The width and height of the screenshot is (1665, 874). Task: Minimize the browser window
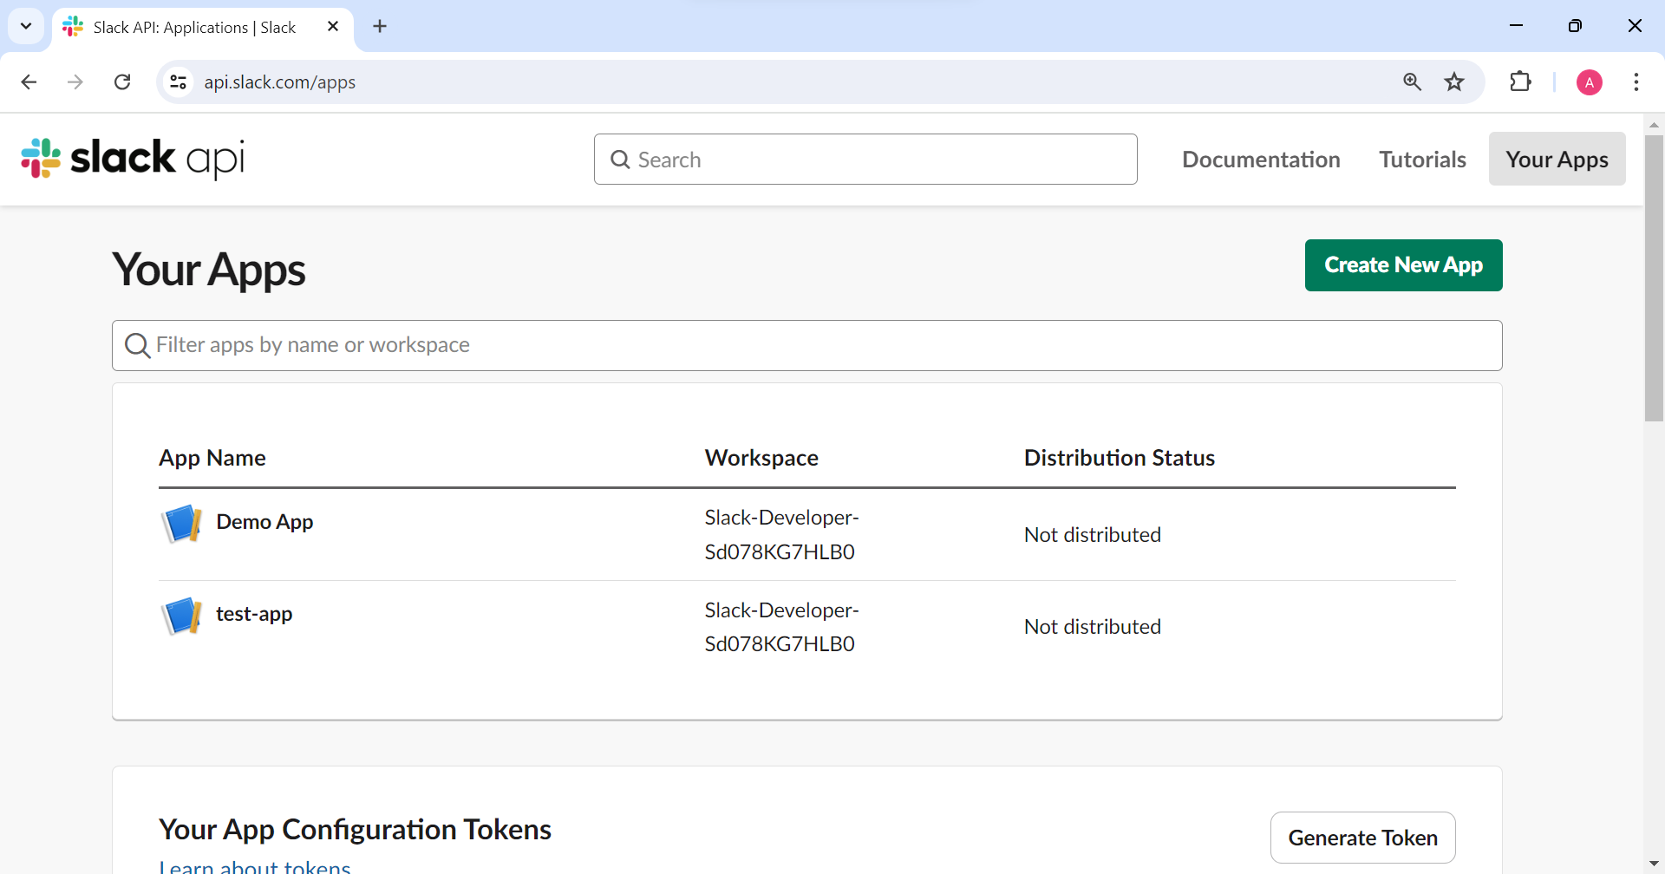[x=1516, y=26]
